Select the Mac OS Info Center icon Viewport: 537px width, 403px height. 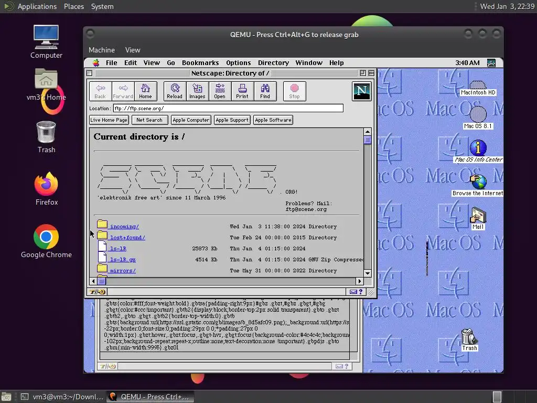pyautogui.click(x=478, y=151)
